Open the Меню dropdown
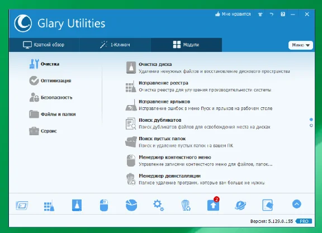 (301, 45)
